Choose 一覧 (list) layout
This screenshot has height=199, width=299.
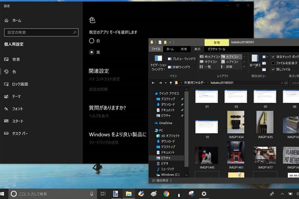[x=205, y=67]
